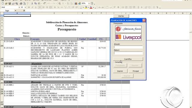The width and height of the screenshot is (192, 108).
Task: Open the 85% zoom dropdown
Action: [89, 3]
